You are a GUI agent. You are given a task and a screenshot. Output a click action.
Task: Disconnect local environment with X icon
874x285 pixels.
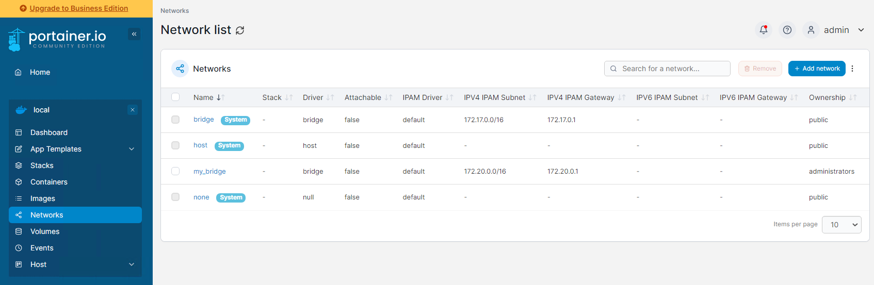(x=133, y=110)
